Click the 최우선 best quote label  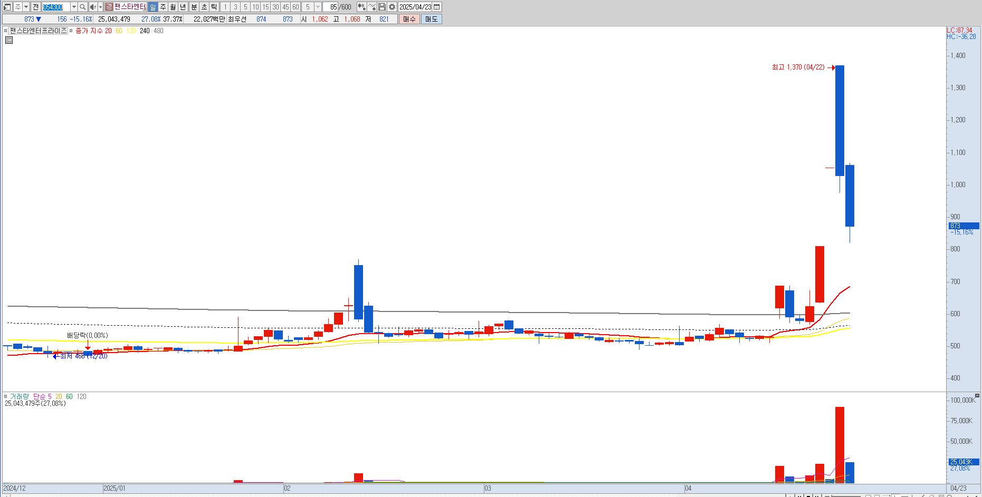[237, 19]
